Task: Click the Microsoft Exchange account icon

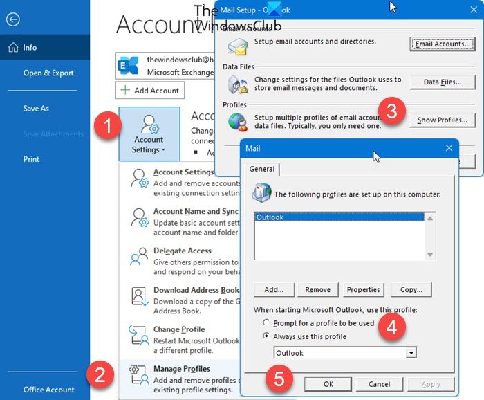Action: click(x=128, y=66)
